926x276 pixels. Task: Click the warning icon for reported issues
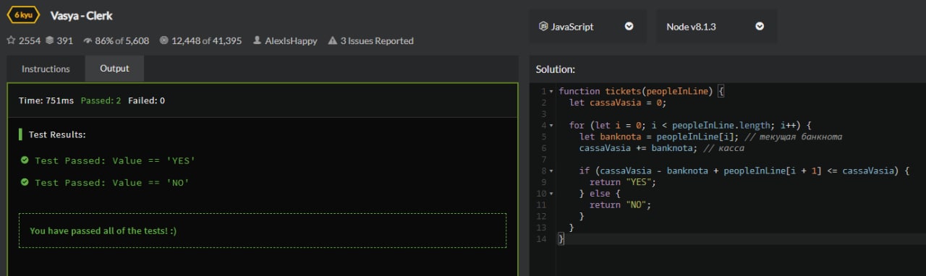(x=333, y=41)
